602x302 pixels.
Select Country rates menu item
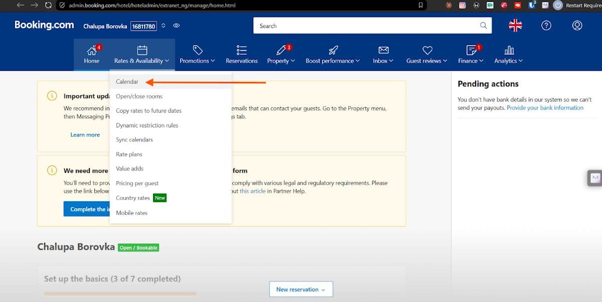(x=171, y=198)
